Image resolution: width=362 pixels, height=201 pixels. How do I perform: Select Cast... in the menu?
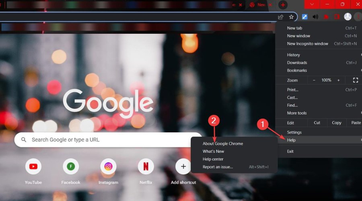[x=319, y=97]
